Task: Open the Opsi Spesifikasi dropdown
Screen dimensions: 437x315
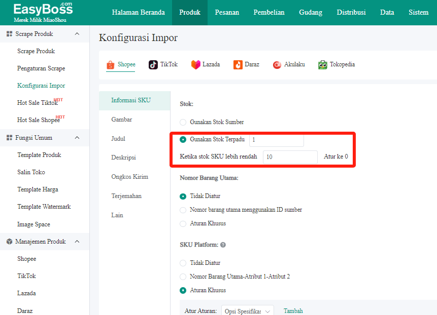Action: pos(248,311)
